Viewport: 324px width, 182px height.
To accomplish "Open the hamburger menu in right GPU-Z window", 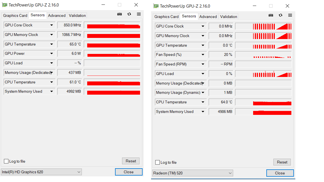I will [x=290, y=15].
